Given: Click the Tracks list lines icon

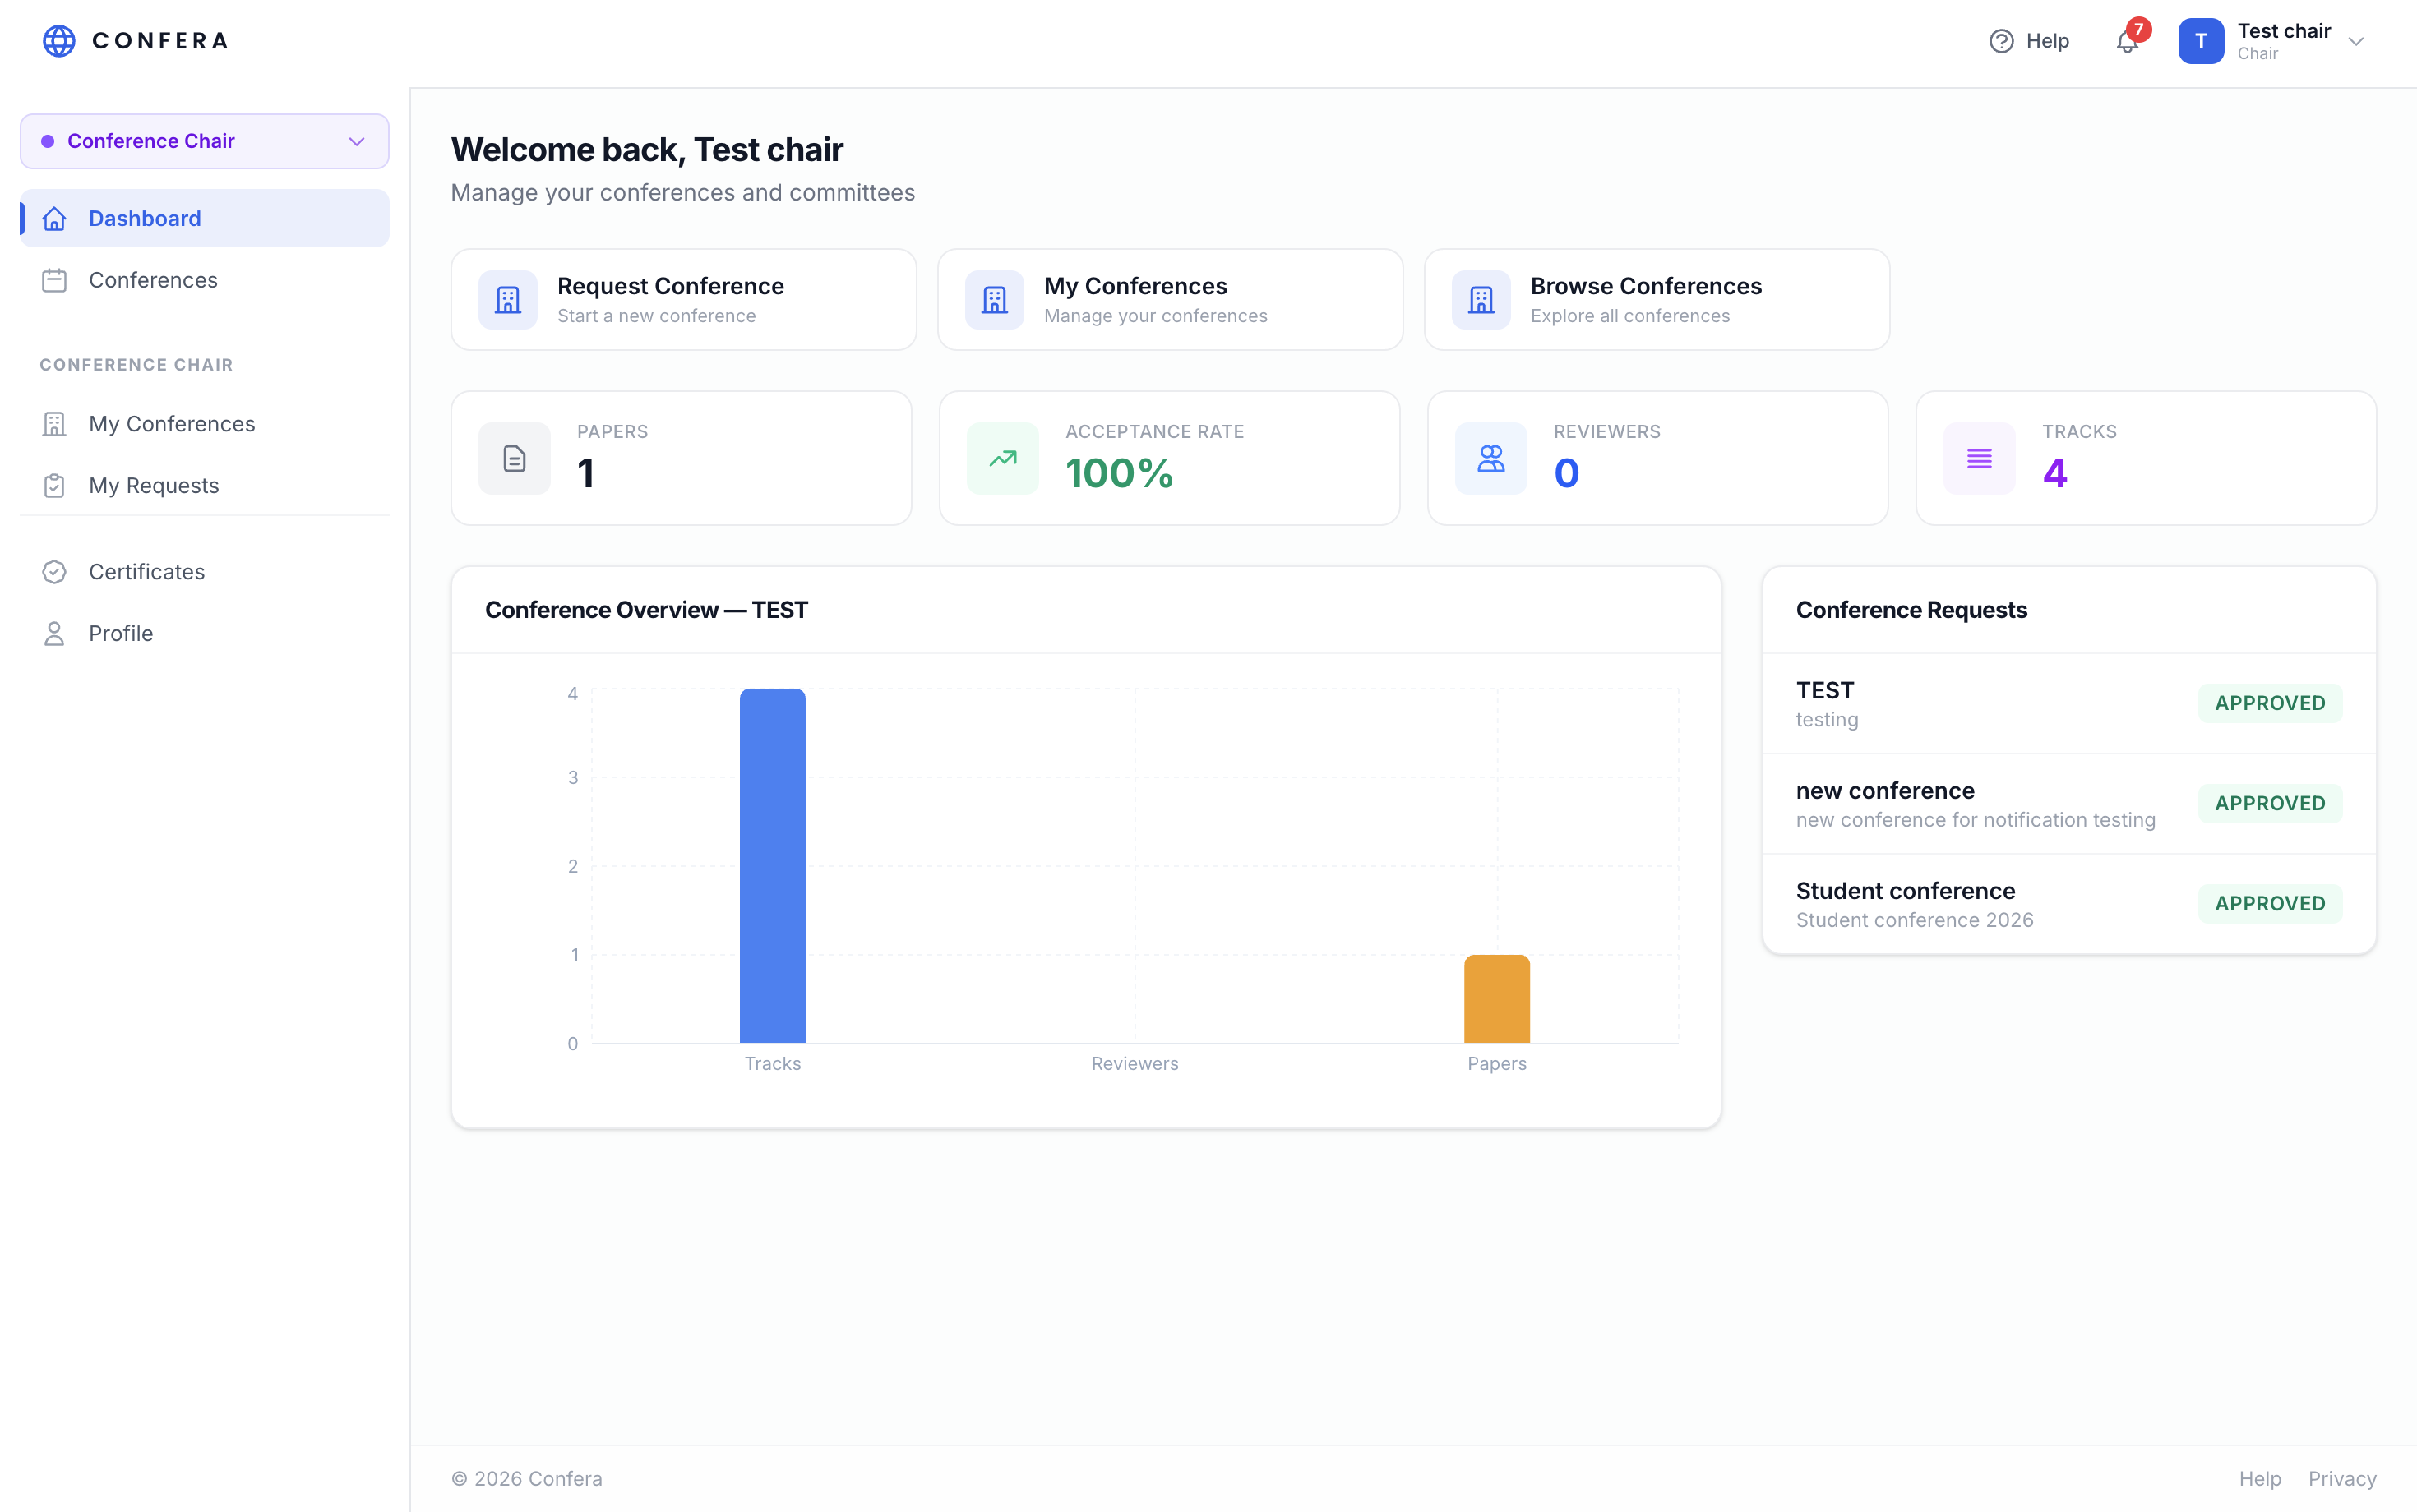Looking at the screenshot, I should [x=1979, y=458].
